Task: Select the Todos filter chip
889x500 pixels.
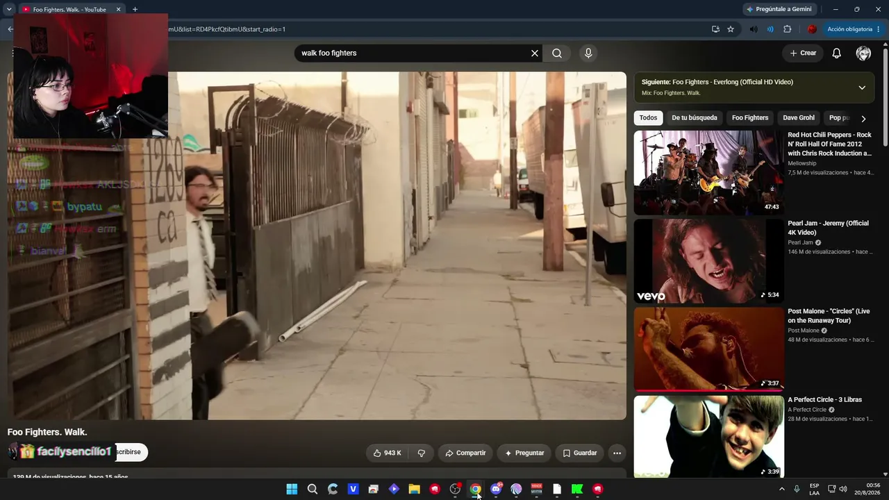Action: tap(648, 118)
